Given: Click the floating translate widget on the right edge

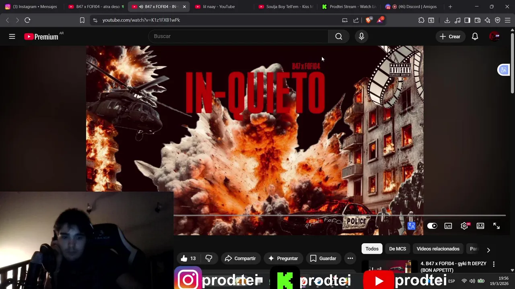Looking at the screenshot, I should 503,70.
